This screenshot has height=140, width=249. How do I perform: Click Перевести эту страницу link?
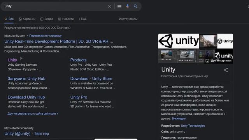tap(46, 36)
